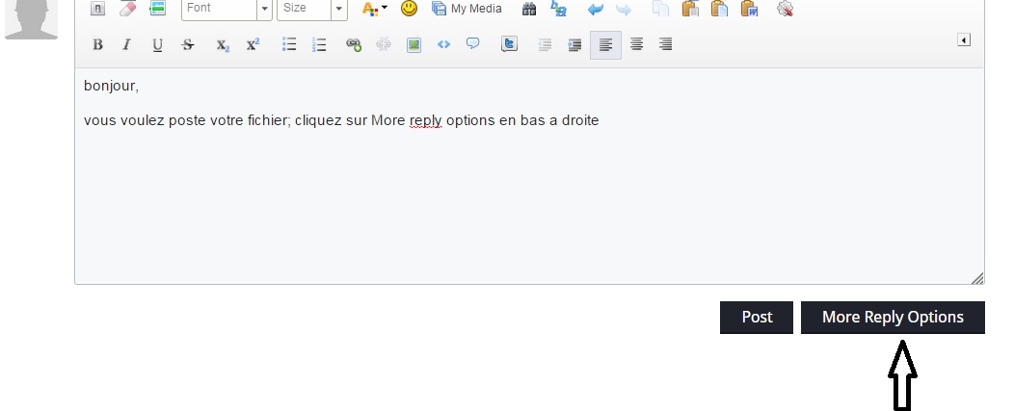Toggle italic formatting
This screenshot has width=1014, height=411.
point(127,44)
